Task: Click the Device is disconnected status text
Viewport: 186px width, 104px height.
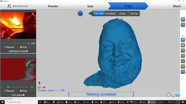Action: tap(6, 99)
